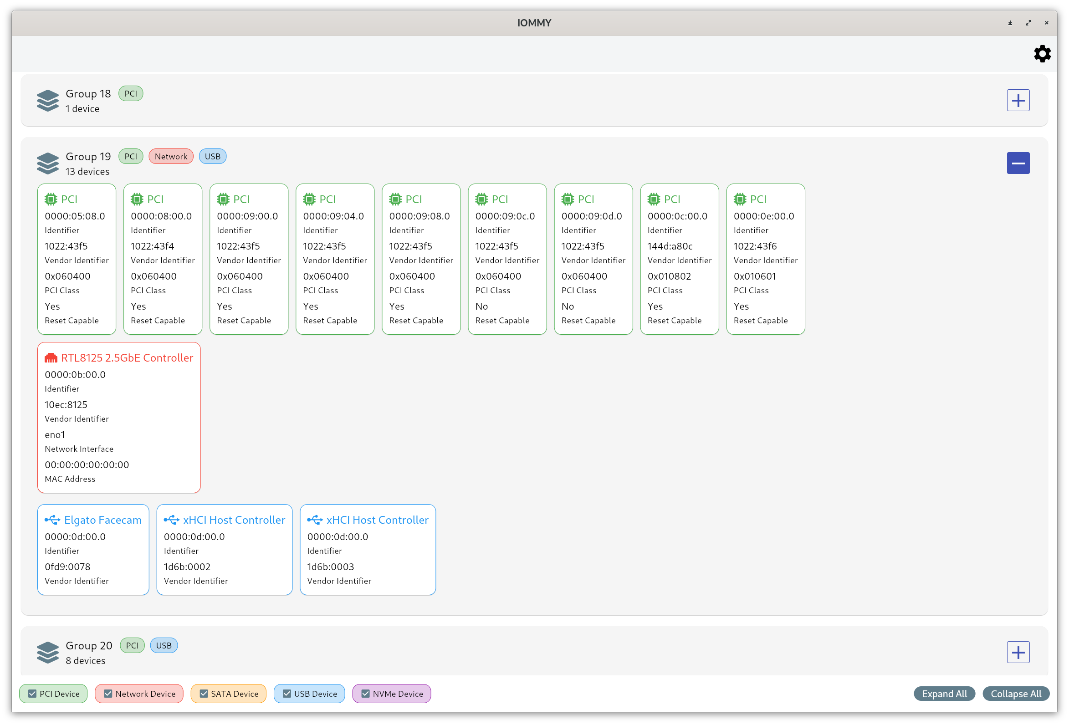Click chip icon of PCI device 0000:08:00.0

pyautogui.click(x=137, y=199)
